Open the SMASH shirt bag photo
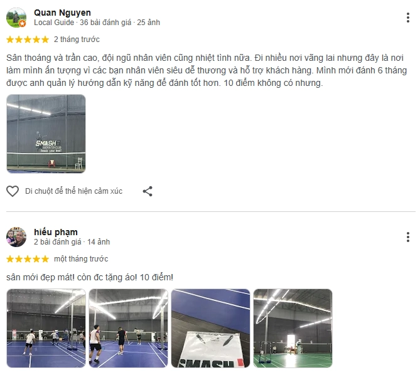Image resolution: width=420 pixels, height=375 pixels. 210,328
